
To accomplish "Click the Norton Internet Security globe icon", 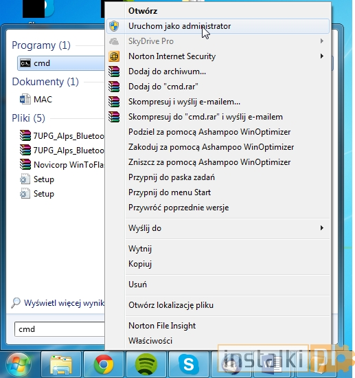I will [x=114, y=56].
